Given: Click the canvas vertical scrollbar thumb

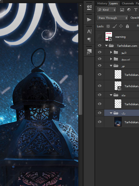Looking at the screenshot, I should [81, 95].
